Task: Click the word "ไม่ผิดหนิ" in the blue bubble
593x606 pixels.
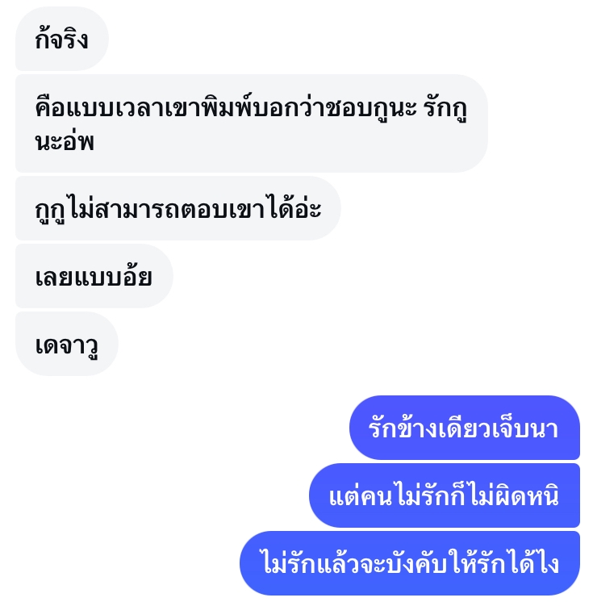Action: pos(516,495)
